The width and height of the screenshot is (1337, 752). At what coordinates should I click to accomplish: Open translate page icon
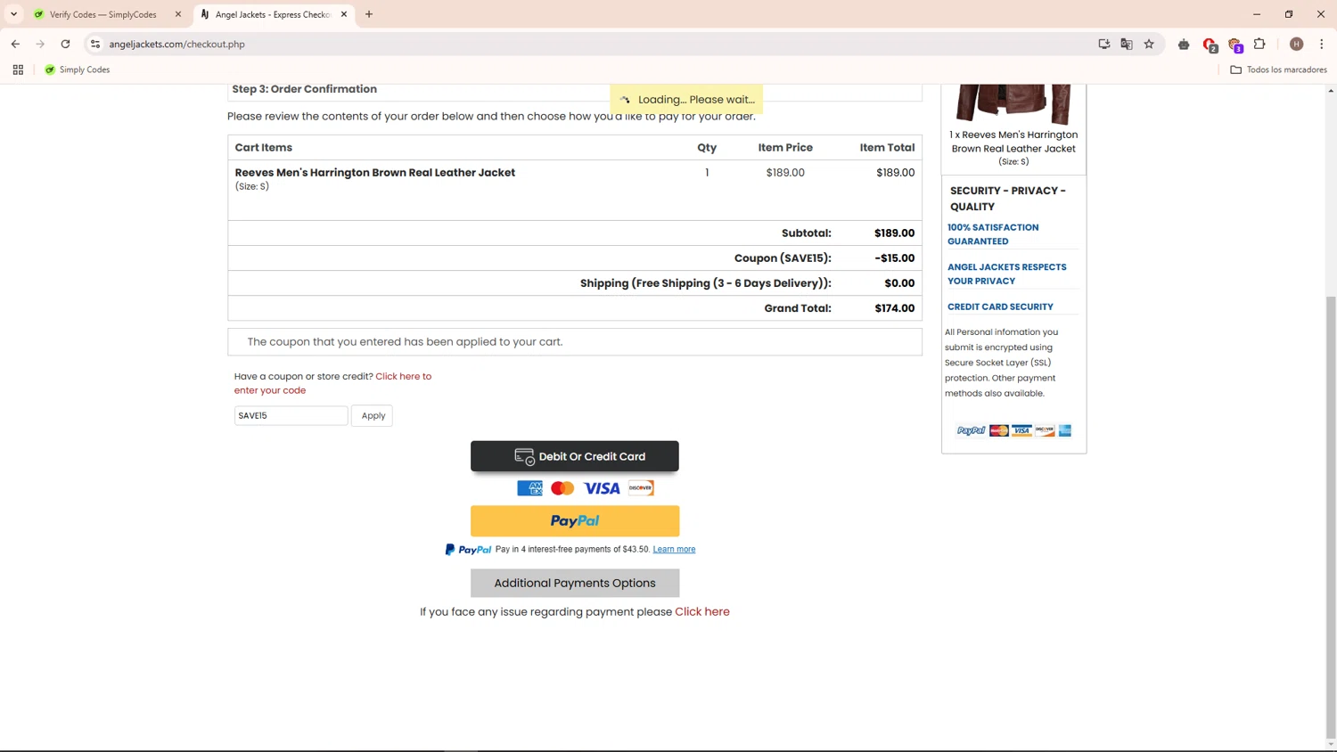pyautogui.click(x=1127, y=44)
